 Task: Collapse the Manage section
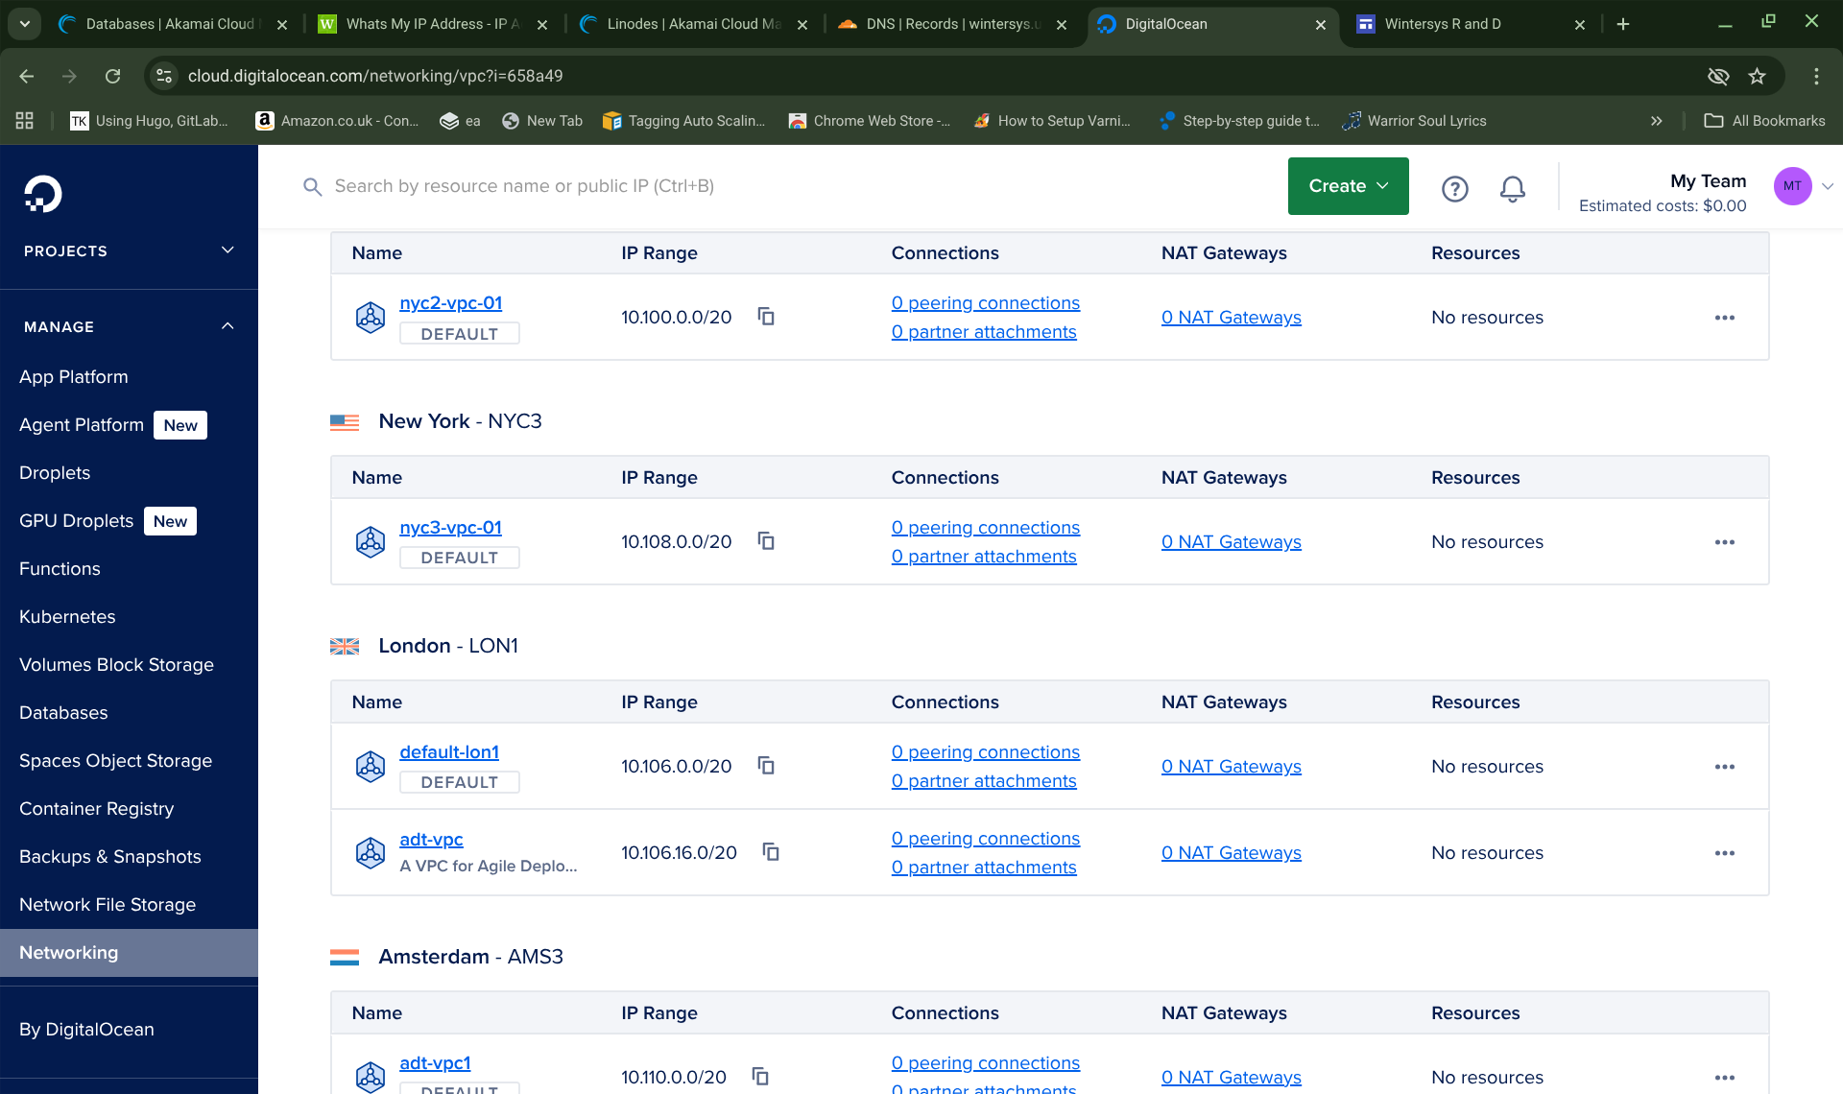click(x=227, y=326)
